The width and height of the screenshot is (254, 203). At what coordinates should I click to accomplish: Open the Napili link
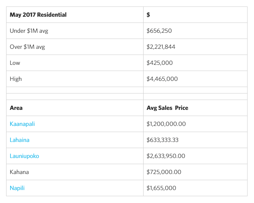point(17,188)
